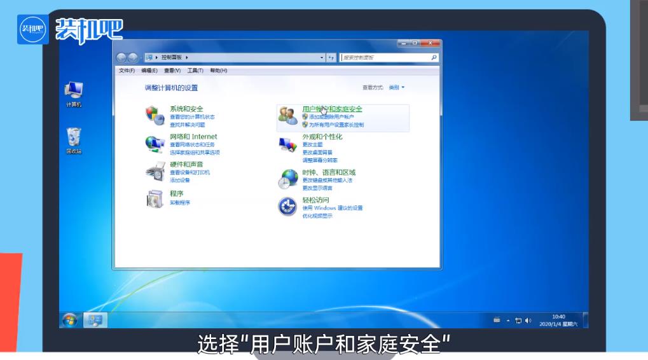Click the volume speaker tray icon
The height and width of the screenshot is (360, 648).
pos(528,321)
